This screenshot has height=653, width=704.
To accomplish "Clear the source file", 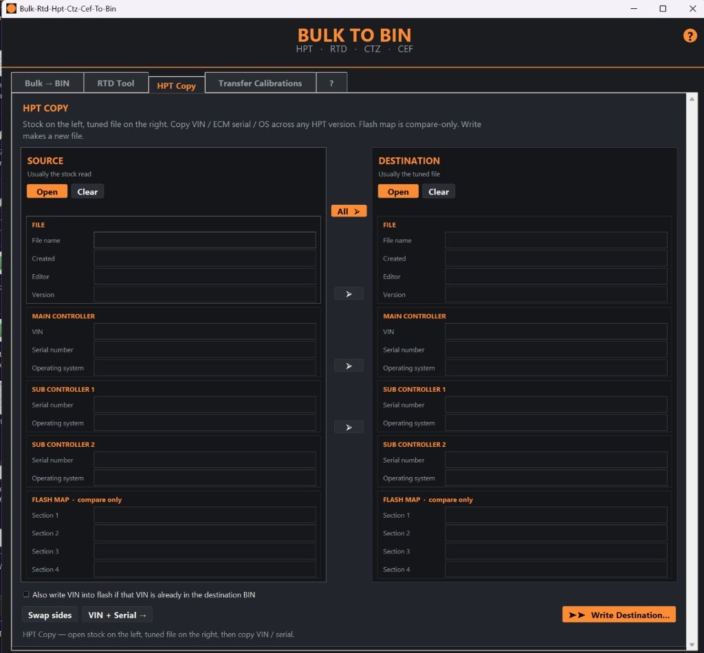I will (x=87, y=192).
